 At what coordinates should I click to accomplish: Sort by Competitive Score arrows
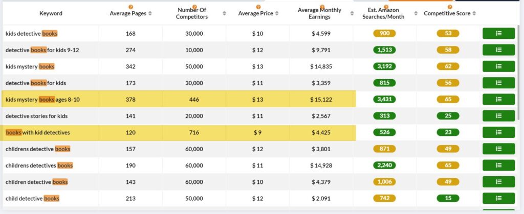point(474,14)
